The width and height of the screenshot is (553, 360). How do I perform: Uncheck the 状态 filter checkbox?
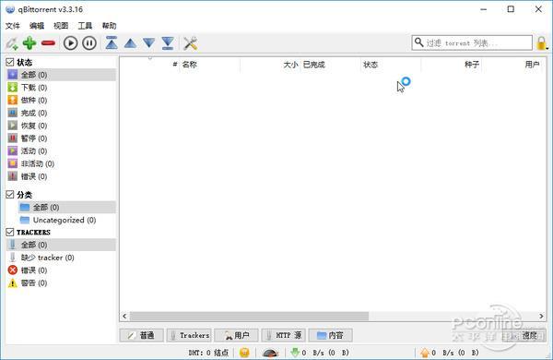coord(10,62)
